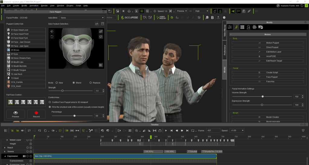
Task: Click the Face Key button
Action: tap(268, 82)
